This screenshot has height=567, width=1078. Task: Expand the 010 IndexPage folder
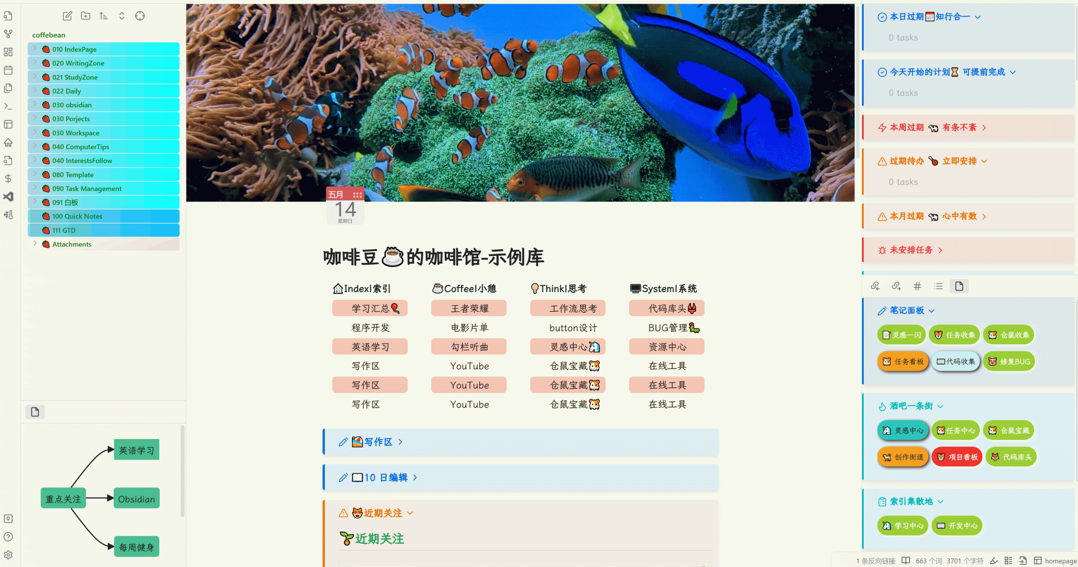click(35, 49)
